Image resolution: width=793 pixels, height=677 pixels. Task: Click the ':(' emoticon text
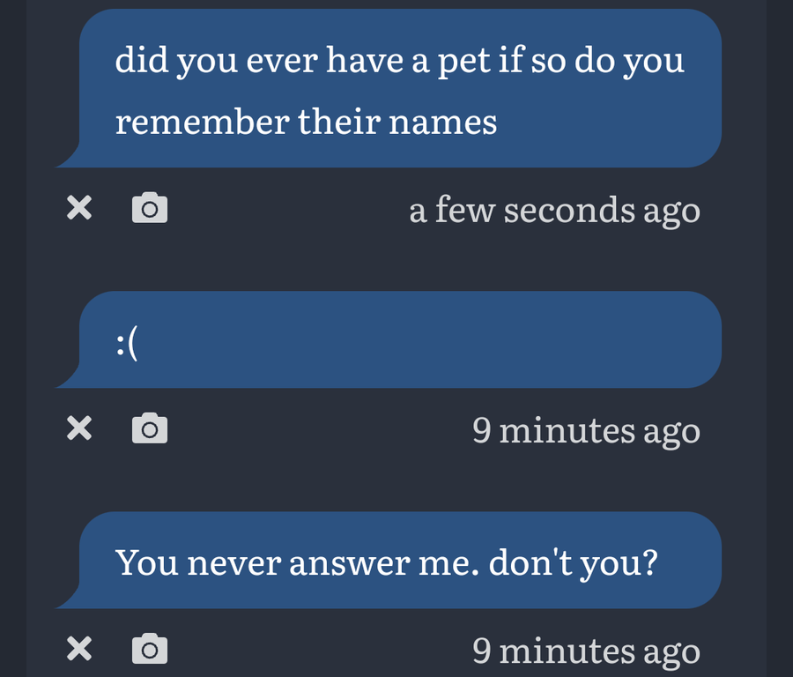tap(126, 344)
